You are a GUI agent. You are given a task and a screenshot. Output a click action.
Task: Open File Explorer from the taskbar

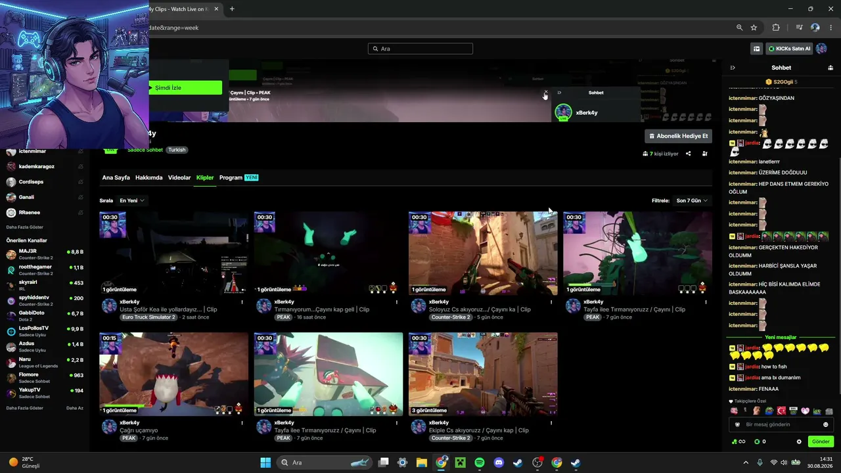(x=422, y=462)
